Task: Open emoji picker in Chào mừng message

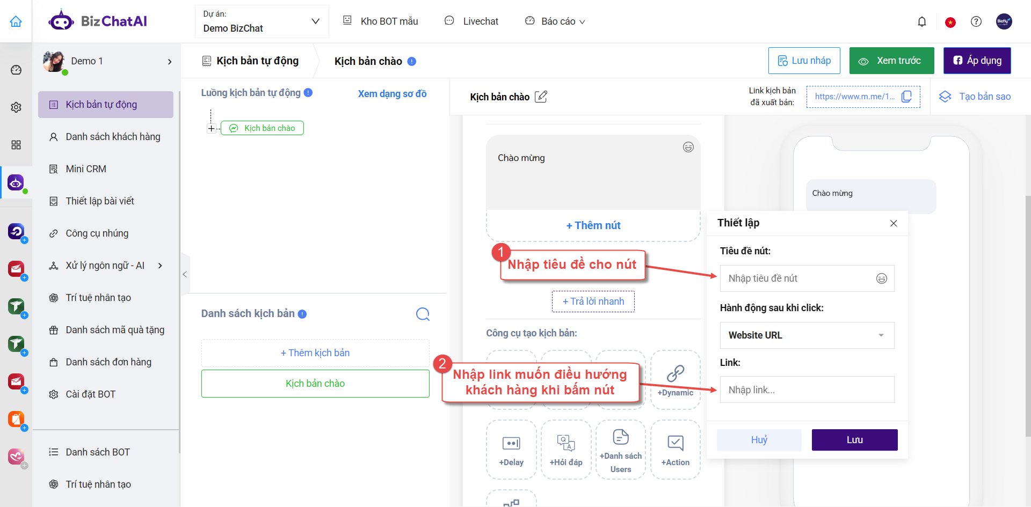Action: click(x=688, y=147)
